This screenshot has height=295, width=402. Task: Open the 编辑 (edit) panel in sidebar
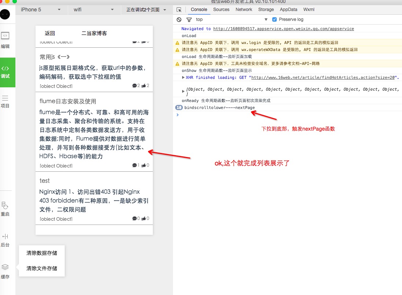point(5,40)
